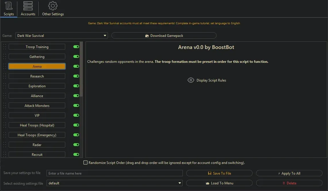The height and width of the screenshot is (191, 328).
Task: Click the Display Script Rules text
Action: coord(211,80)
